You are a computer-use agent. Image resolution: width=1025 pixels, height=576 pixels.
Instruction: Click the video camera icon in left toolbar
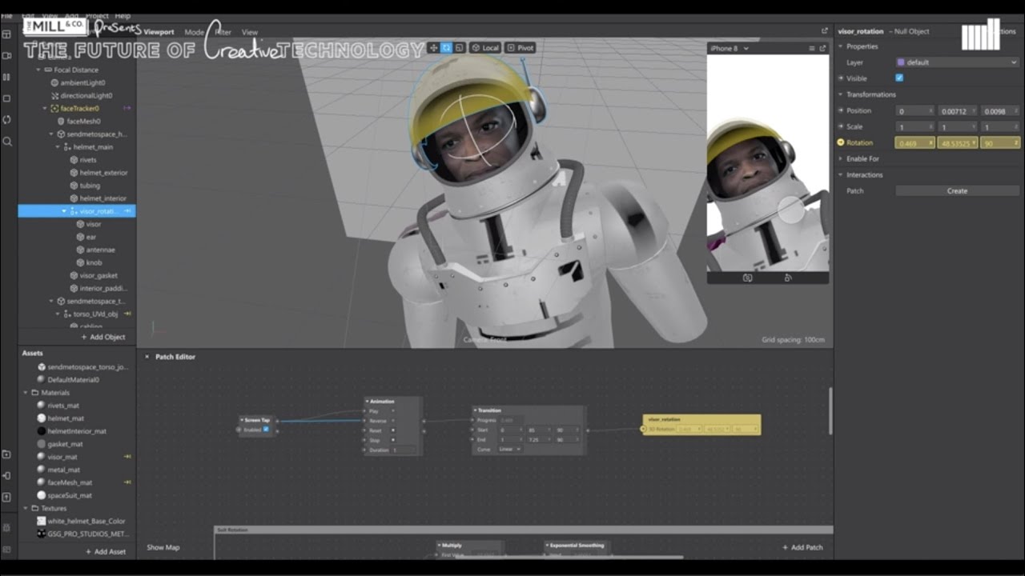point(7,56)
